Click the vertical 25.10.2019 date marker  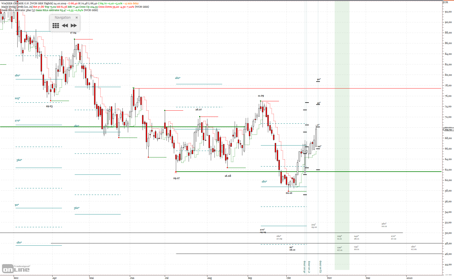pos(320,267)
